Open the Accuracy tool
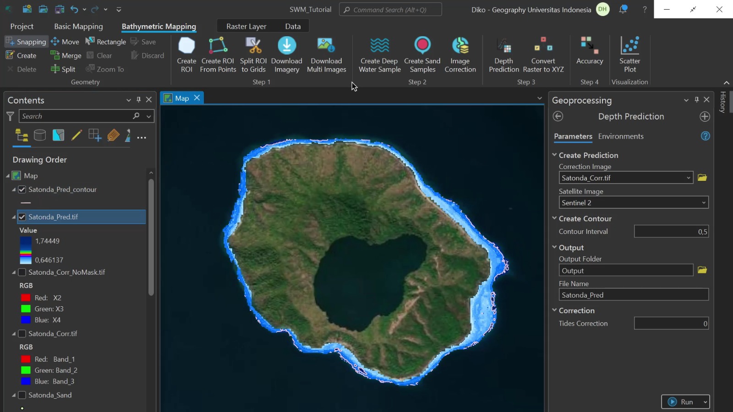733x412 pixels. coord(590,51)
